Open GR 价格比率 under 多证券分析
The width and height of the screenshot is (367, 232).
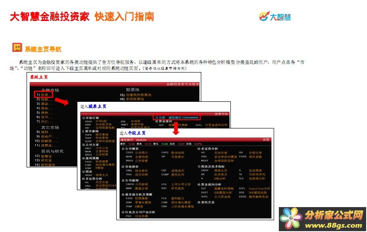[250, 153]
